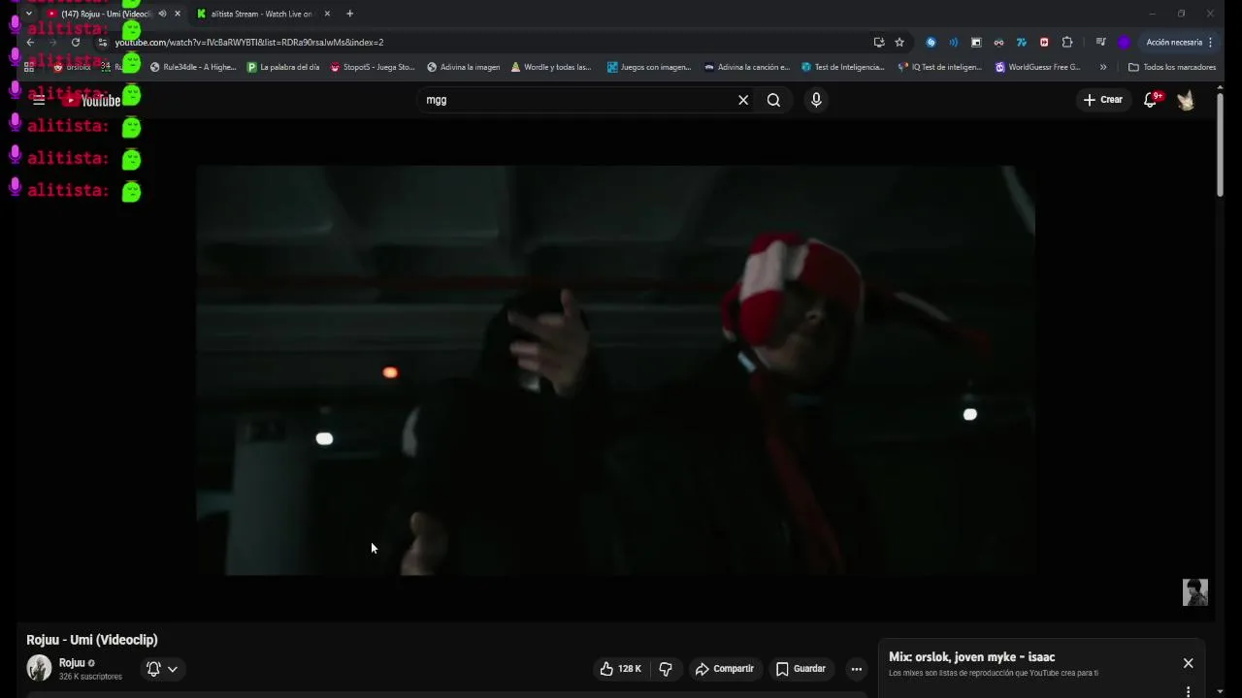This screenshot has height=698, width=1242.
Task: Open the Mix playlist options menu
Action: pyautogui.click(x=1188, y=691)
